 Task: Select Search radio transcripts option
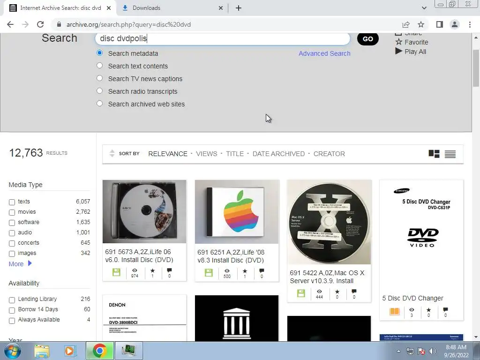pos(99,91)
